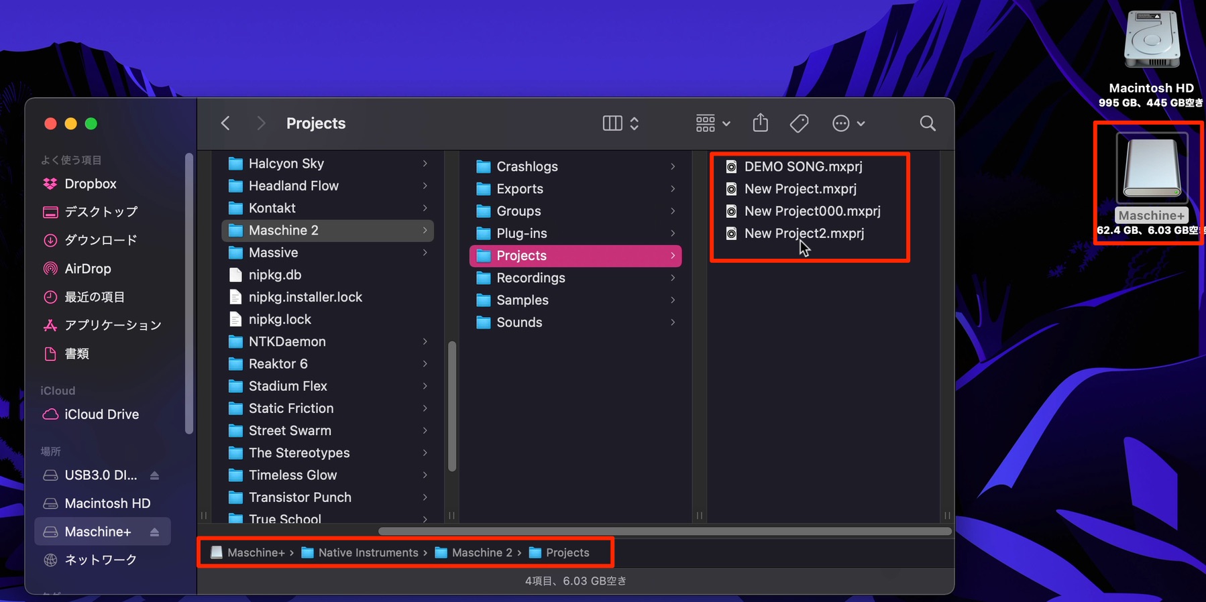
Task: Click the horizontal scrollbar of the column view
Action: [x=665, y=532]
